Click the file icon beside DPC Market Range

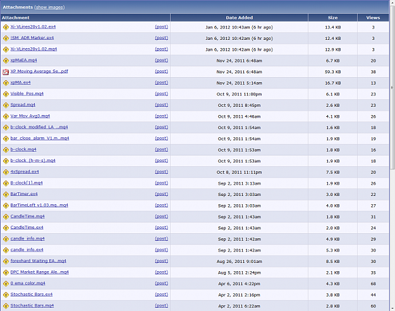point(6,272)
